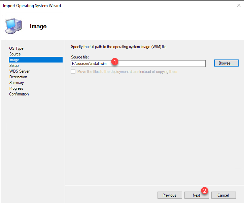244x203 pixels.
Task: Click the red number 2 annotation badge
Action: (205, 190)
